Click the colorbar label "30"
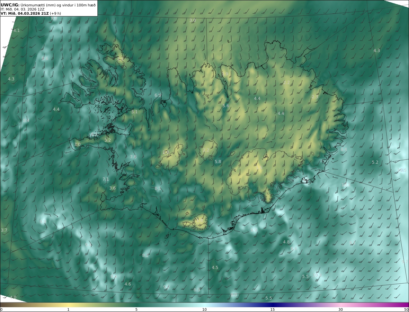This screenshot has width=409, height=312. (x=341, y=309)
